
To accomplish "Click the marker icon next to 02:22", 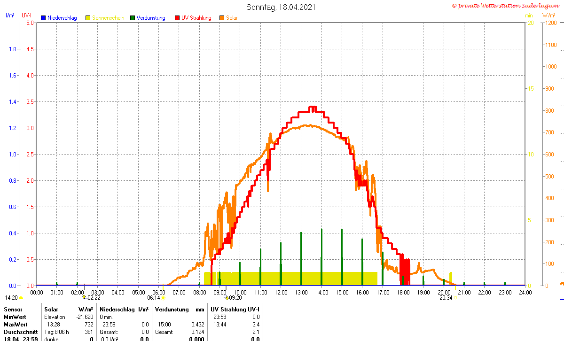I will point(84,297).
